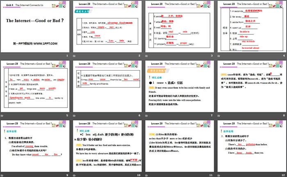Select slide 8 explaining the cause verb

coord(251,86)
